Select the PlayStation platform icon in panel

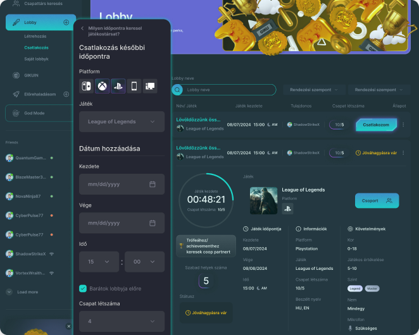118,87
